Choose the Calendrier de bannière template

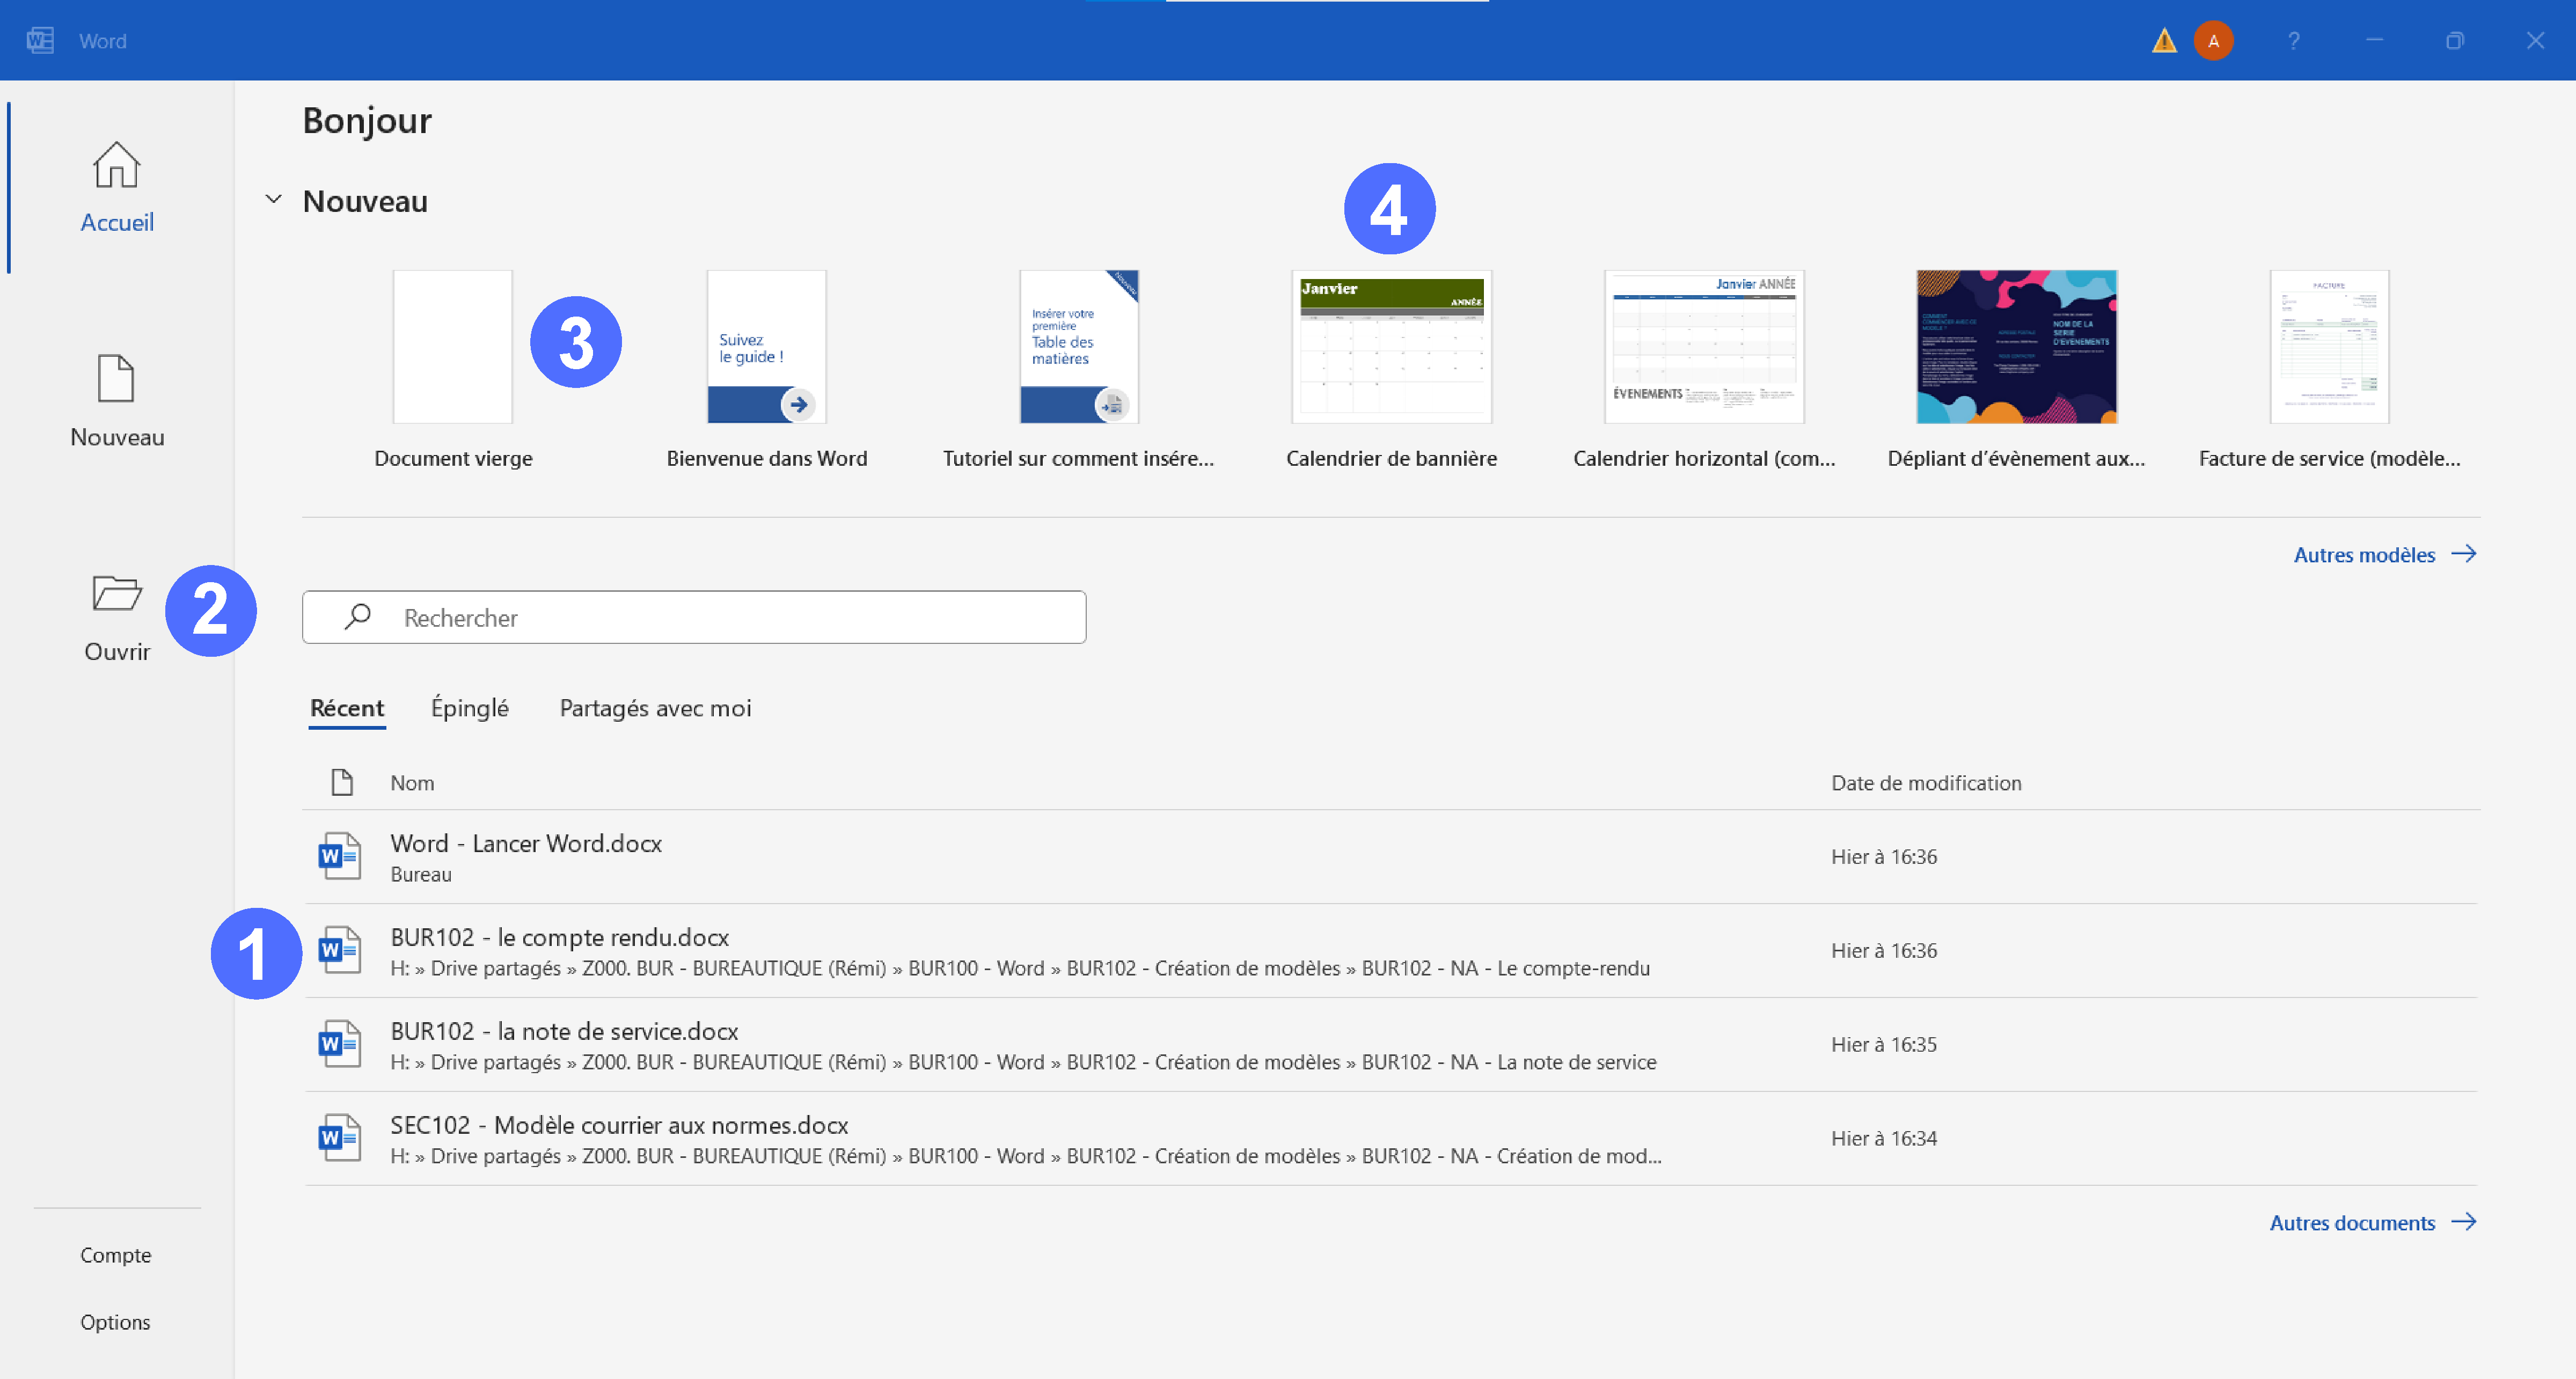1391,347
